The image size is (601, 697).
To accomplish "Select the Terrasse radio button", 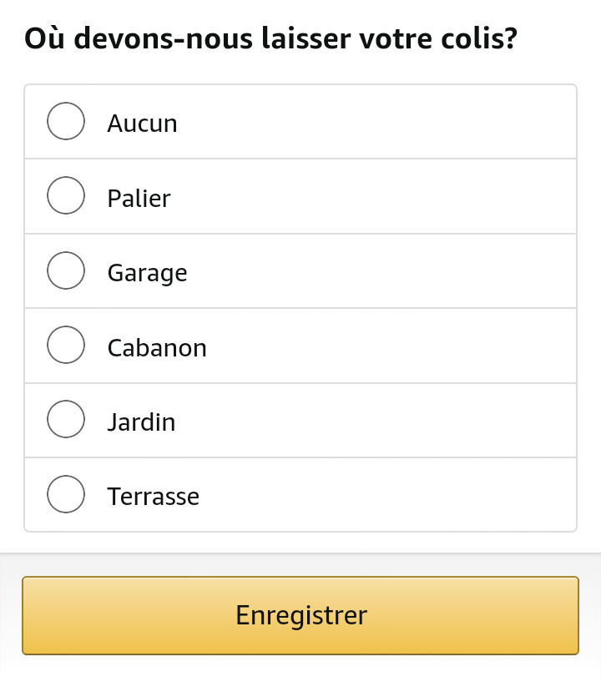I will [66, 494].
